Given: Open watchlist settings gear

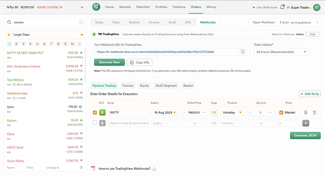Looking at the screenshot, I should click(81, 168).
